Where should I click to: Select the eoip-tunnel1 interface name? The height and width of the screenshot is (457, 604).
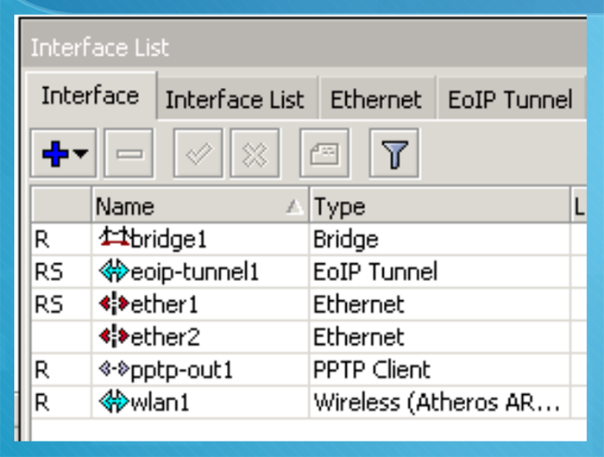pos(194,272)
